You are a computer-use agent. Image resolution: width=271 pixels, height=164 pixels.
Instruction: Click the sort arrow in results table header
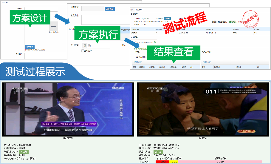170,67
